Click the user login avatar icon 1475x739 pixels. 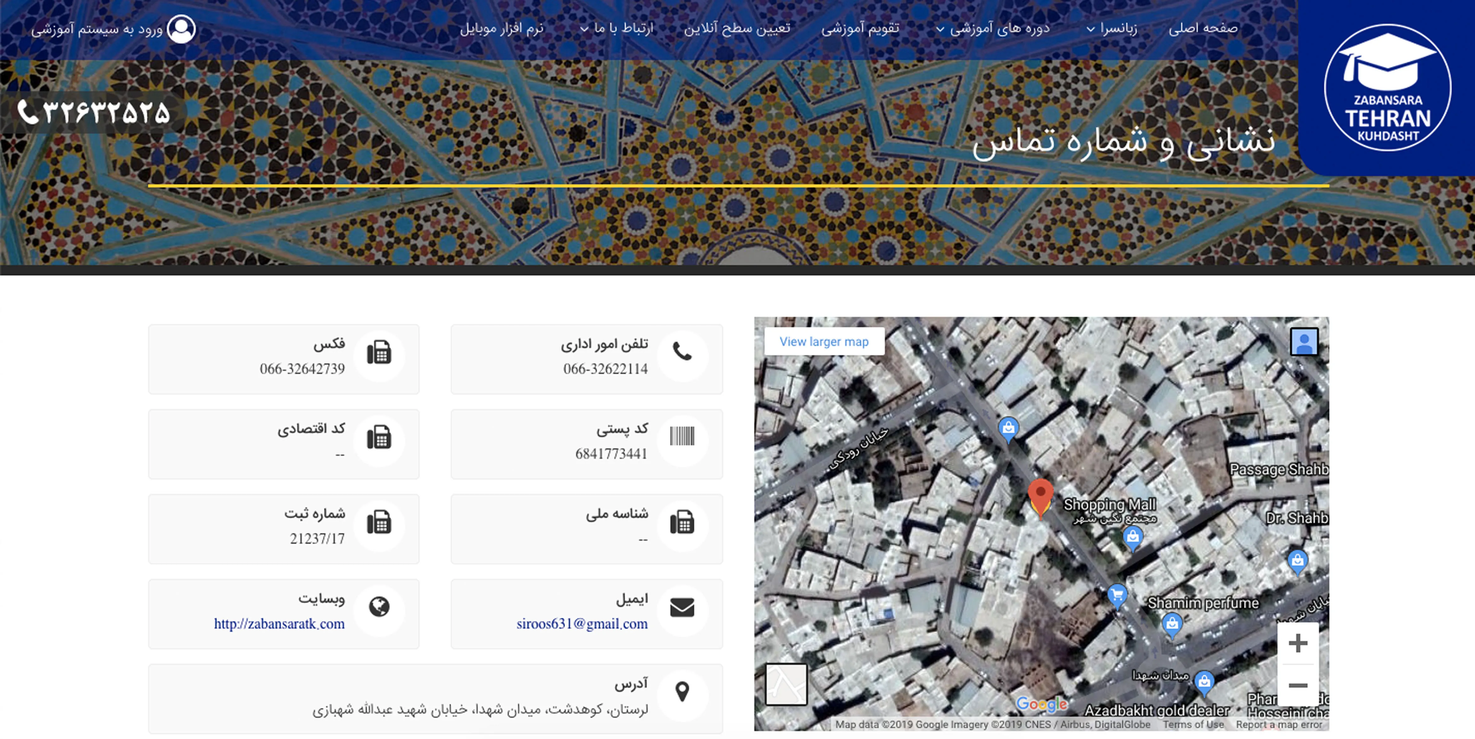[x=181, y=29]
